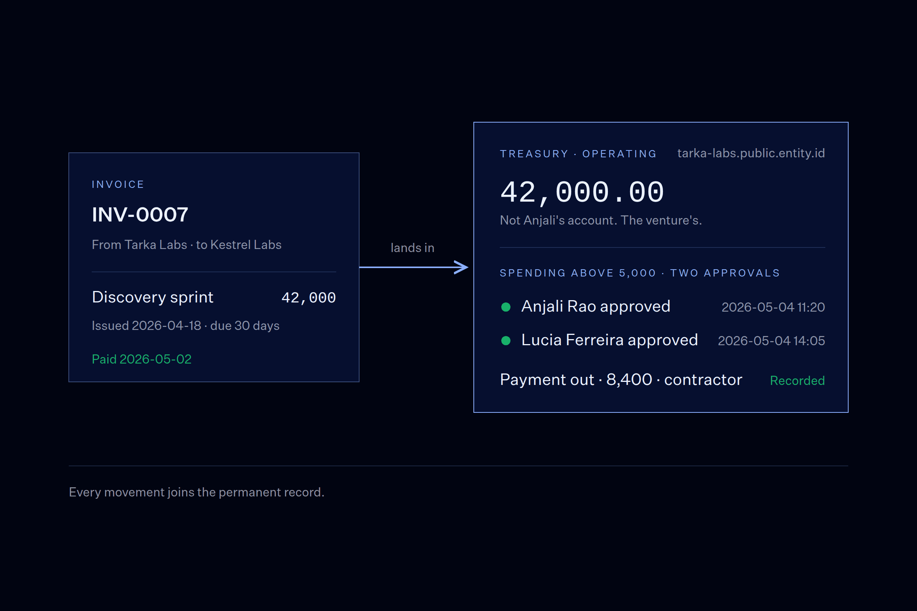
Task: Click the green 'Paid 2026-05-02' status
Action: tap(141, 359)
